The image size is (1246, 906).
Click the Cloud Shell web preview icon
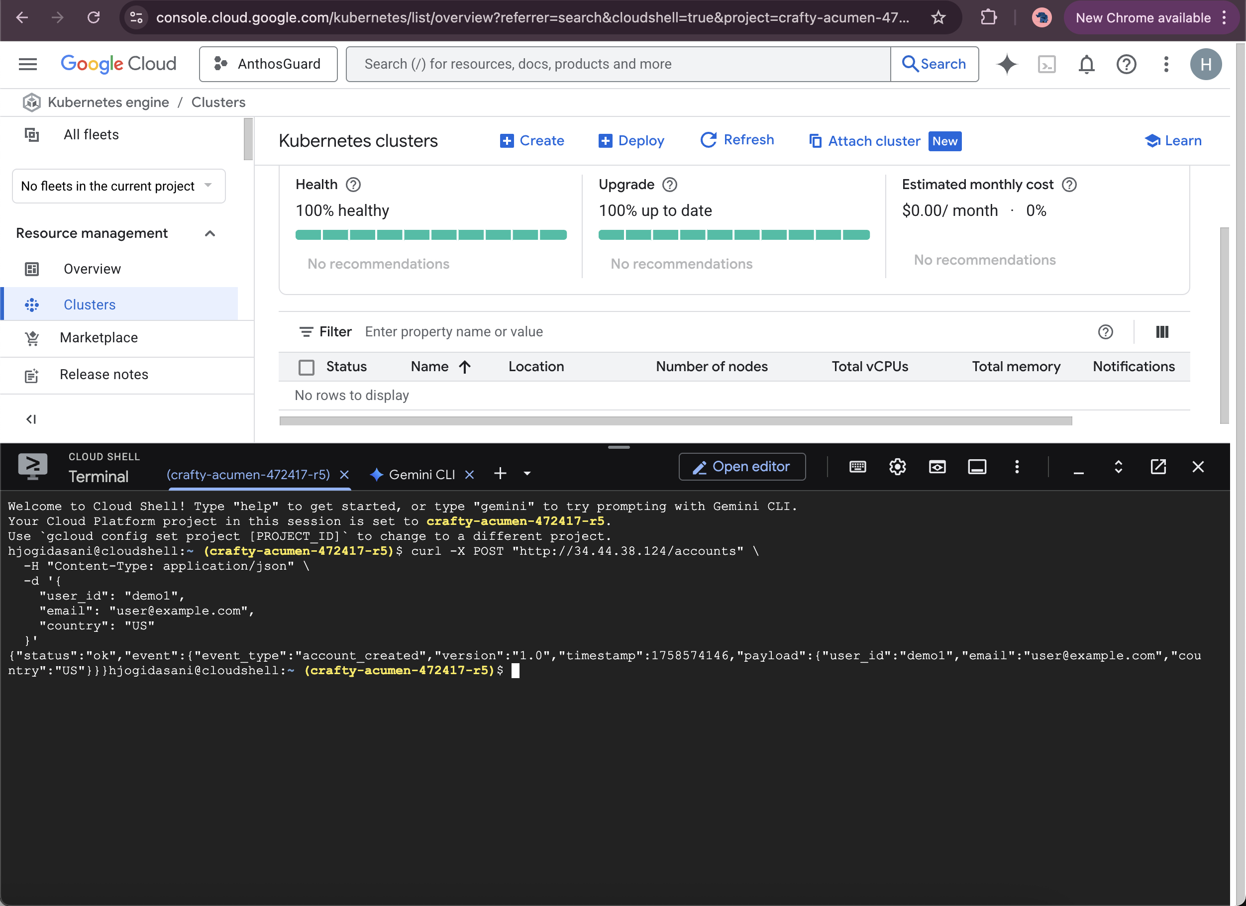936,467
